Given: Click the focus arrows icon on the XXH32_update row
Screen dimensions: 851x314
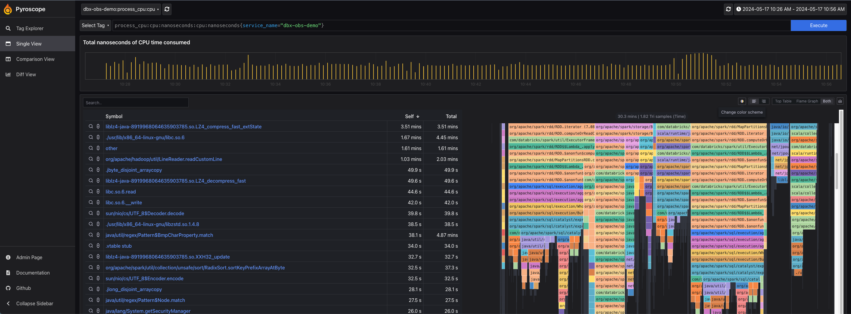Looking at the screenshot, I should click(98, 257).
